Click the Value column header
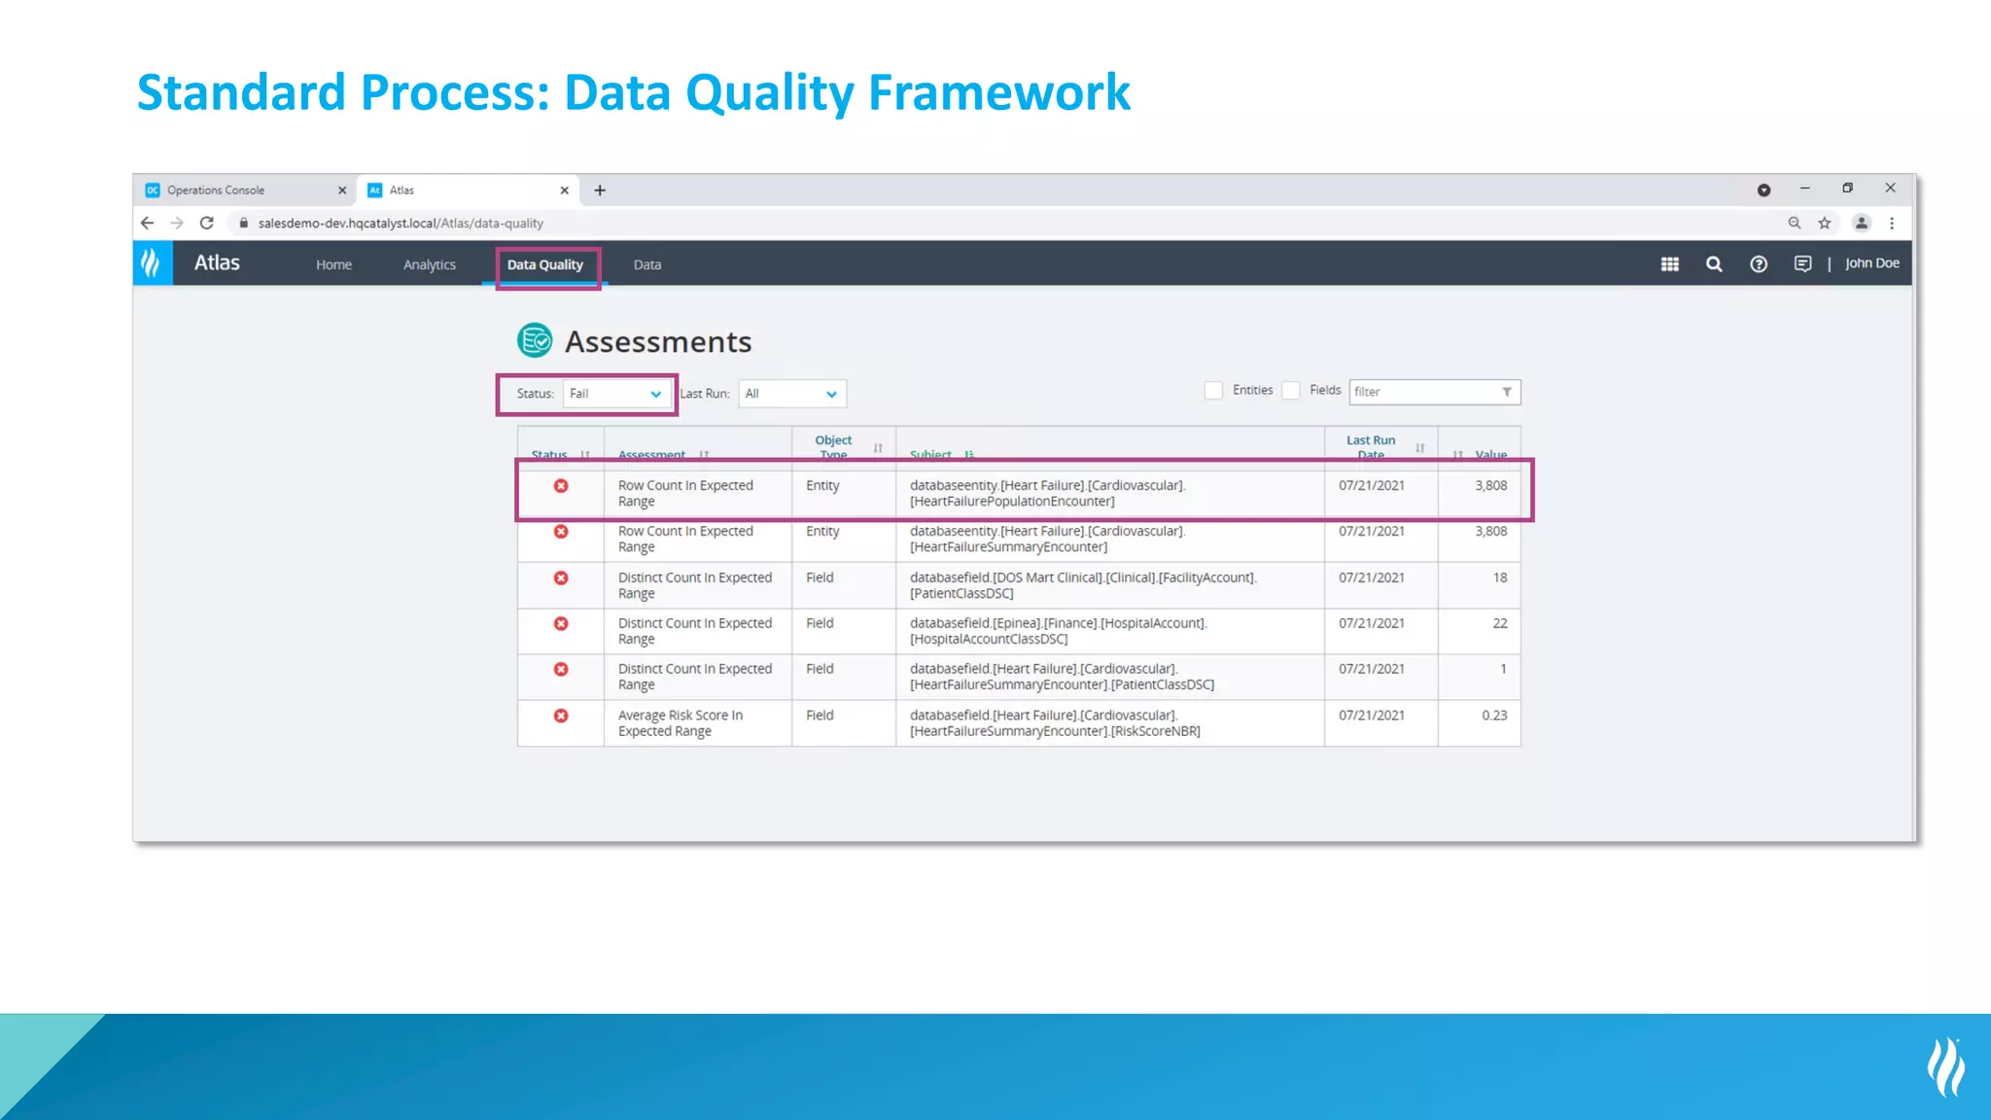Screen dimensions: 1991x1120 pyautogui.click(x=1491, y=454)
